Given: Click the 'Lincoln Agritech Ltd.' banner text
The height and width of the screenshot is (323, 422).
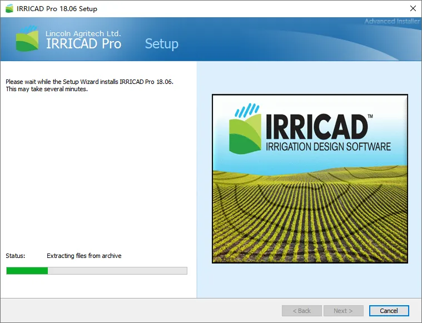Looking at the screenshot, I should point(83,34).
